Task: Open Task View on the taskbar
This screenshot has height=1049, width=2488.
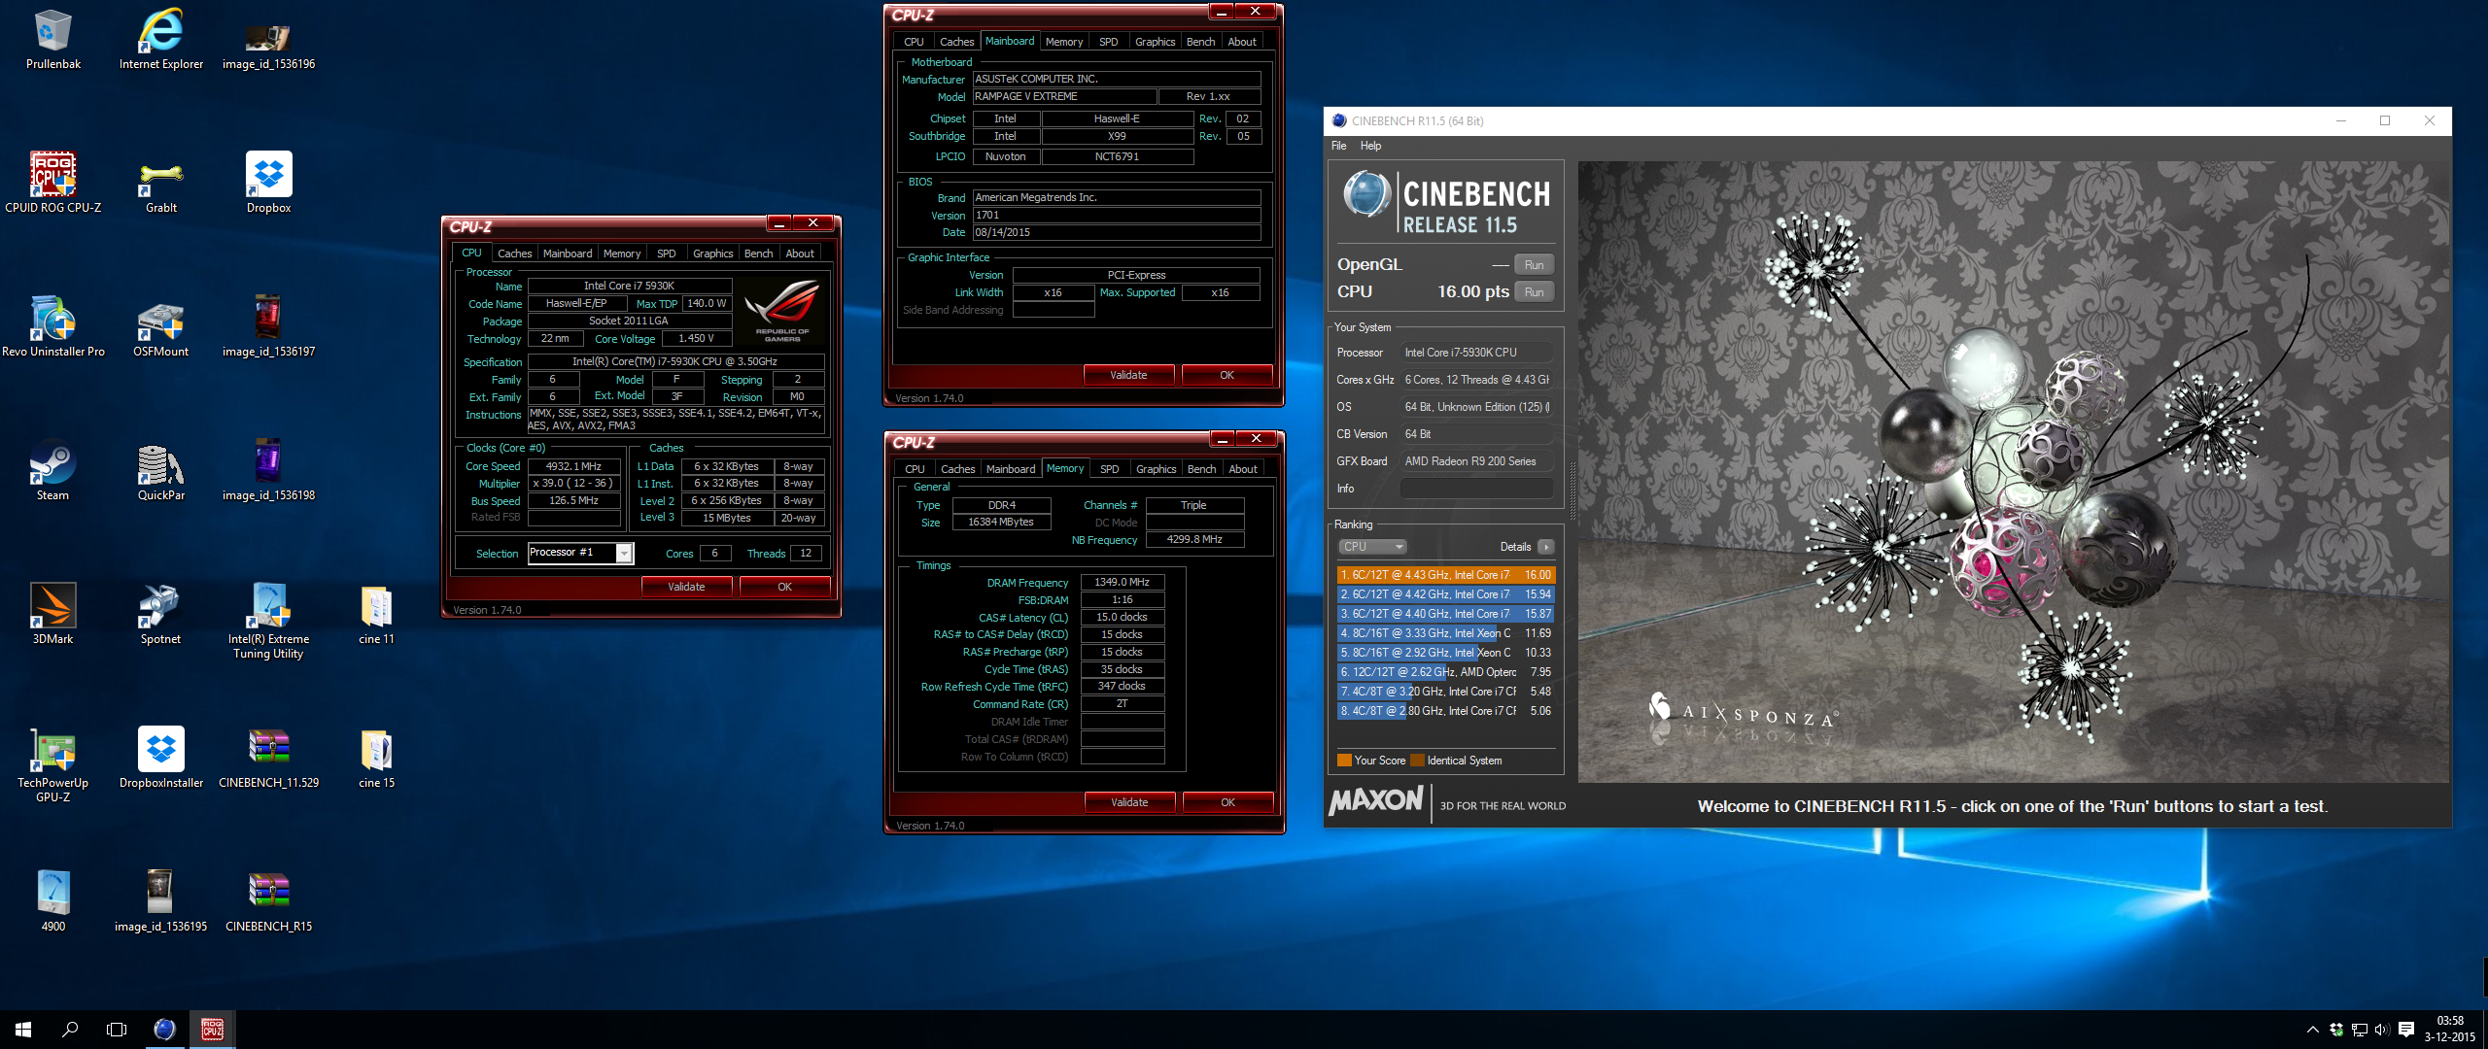Action: pyautogui.click(x=117, y=1030)
